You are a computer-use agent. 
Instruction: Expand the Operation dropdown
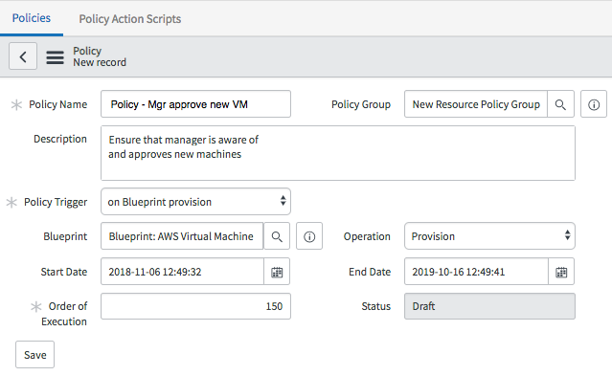tap(489, 236)
